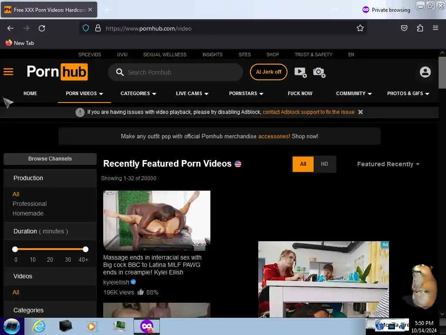Open the SPICEVIDS top bar link
The image size is (446, 335).
pos(90,55)
